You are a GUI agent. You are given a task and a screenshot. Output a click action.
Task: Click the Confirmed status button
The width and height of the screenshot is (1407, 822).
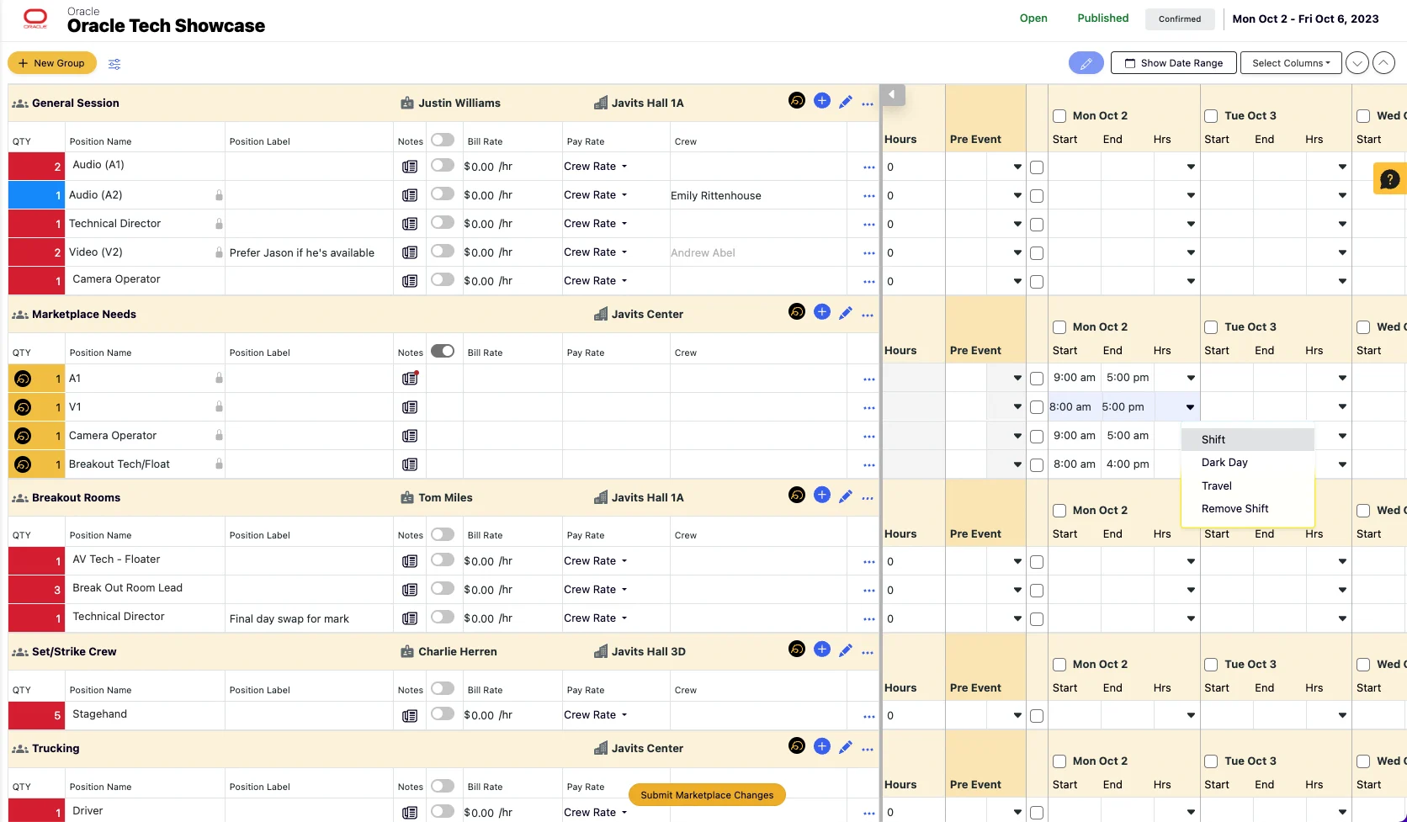[x=1180, y=19]
